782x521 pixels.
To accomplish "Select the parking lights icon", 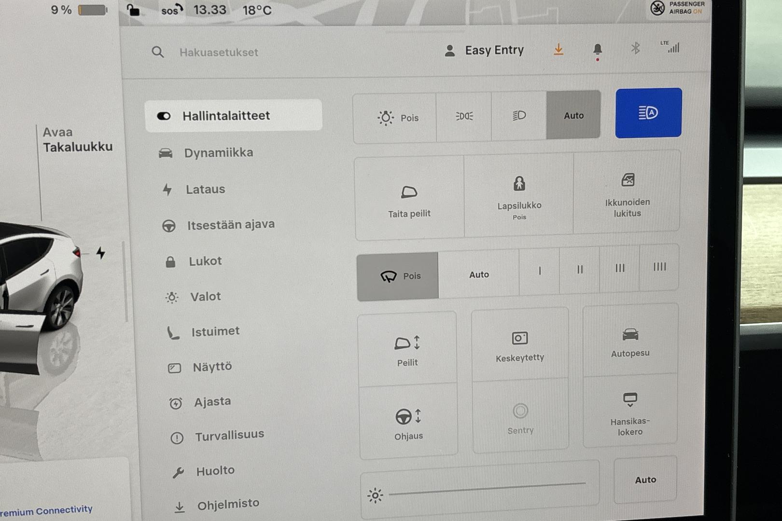I will point(464,116).
